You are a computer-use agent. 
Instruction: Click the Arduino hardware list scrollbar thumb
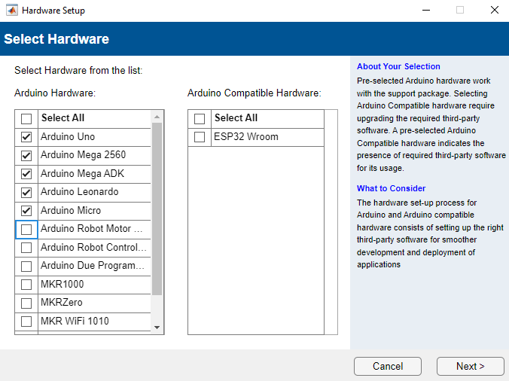157,209
